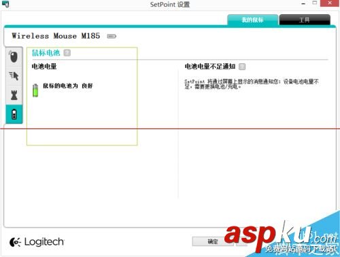This screenshot has height=257, width=340.
Task: Click the battery icon beside Wireless Mouse M185
Action: 112,36
